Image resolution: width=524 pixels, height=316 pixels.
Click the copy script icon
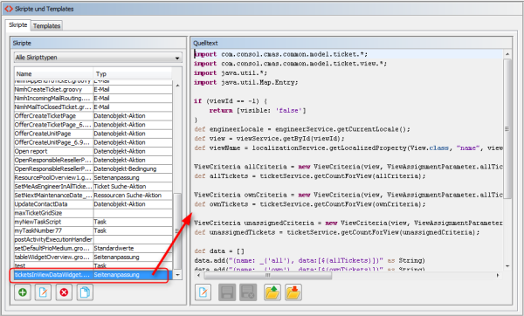click(x=85, y=292)
